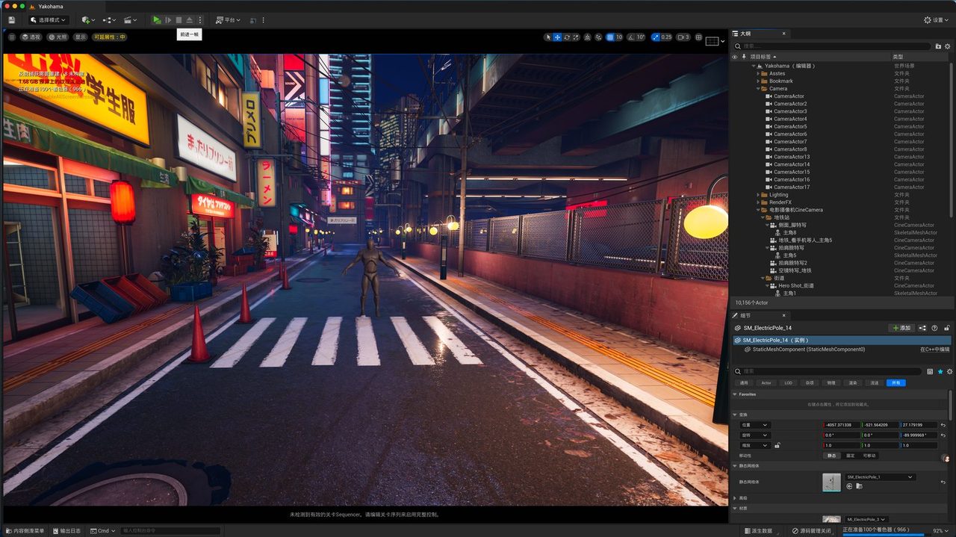This screenshot has height=537, width=956.
Task: Click the surface snapping icon
Action: tap(599, 37)
